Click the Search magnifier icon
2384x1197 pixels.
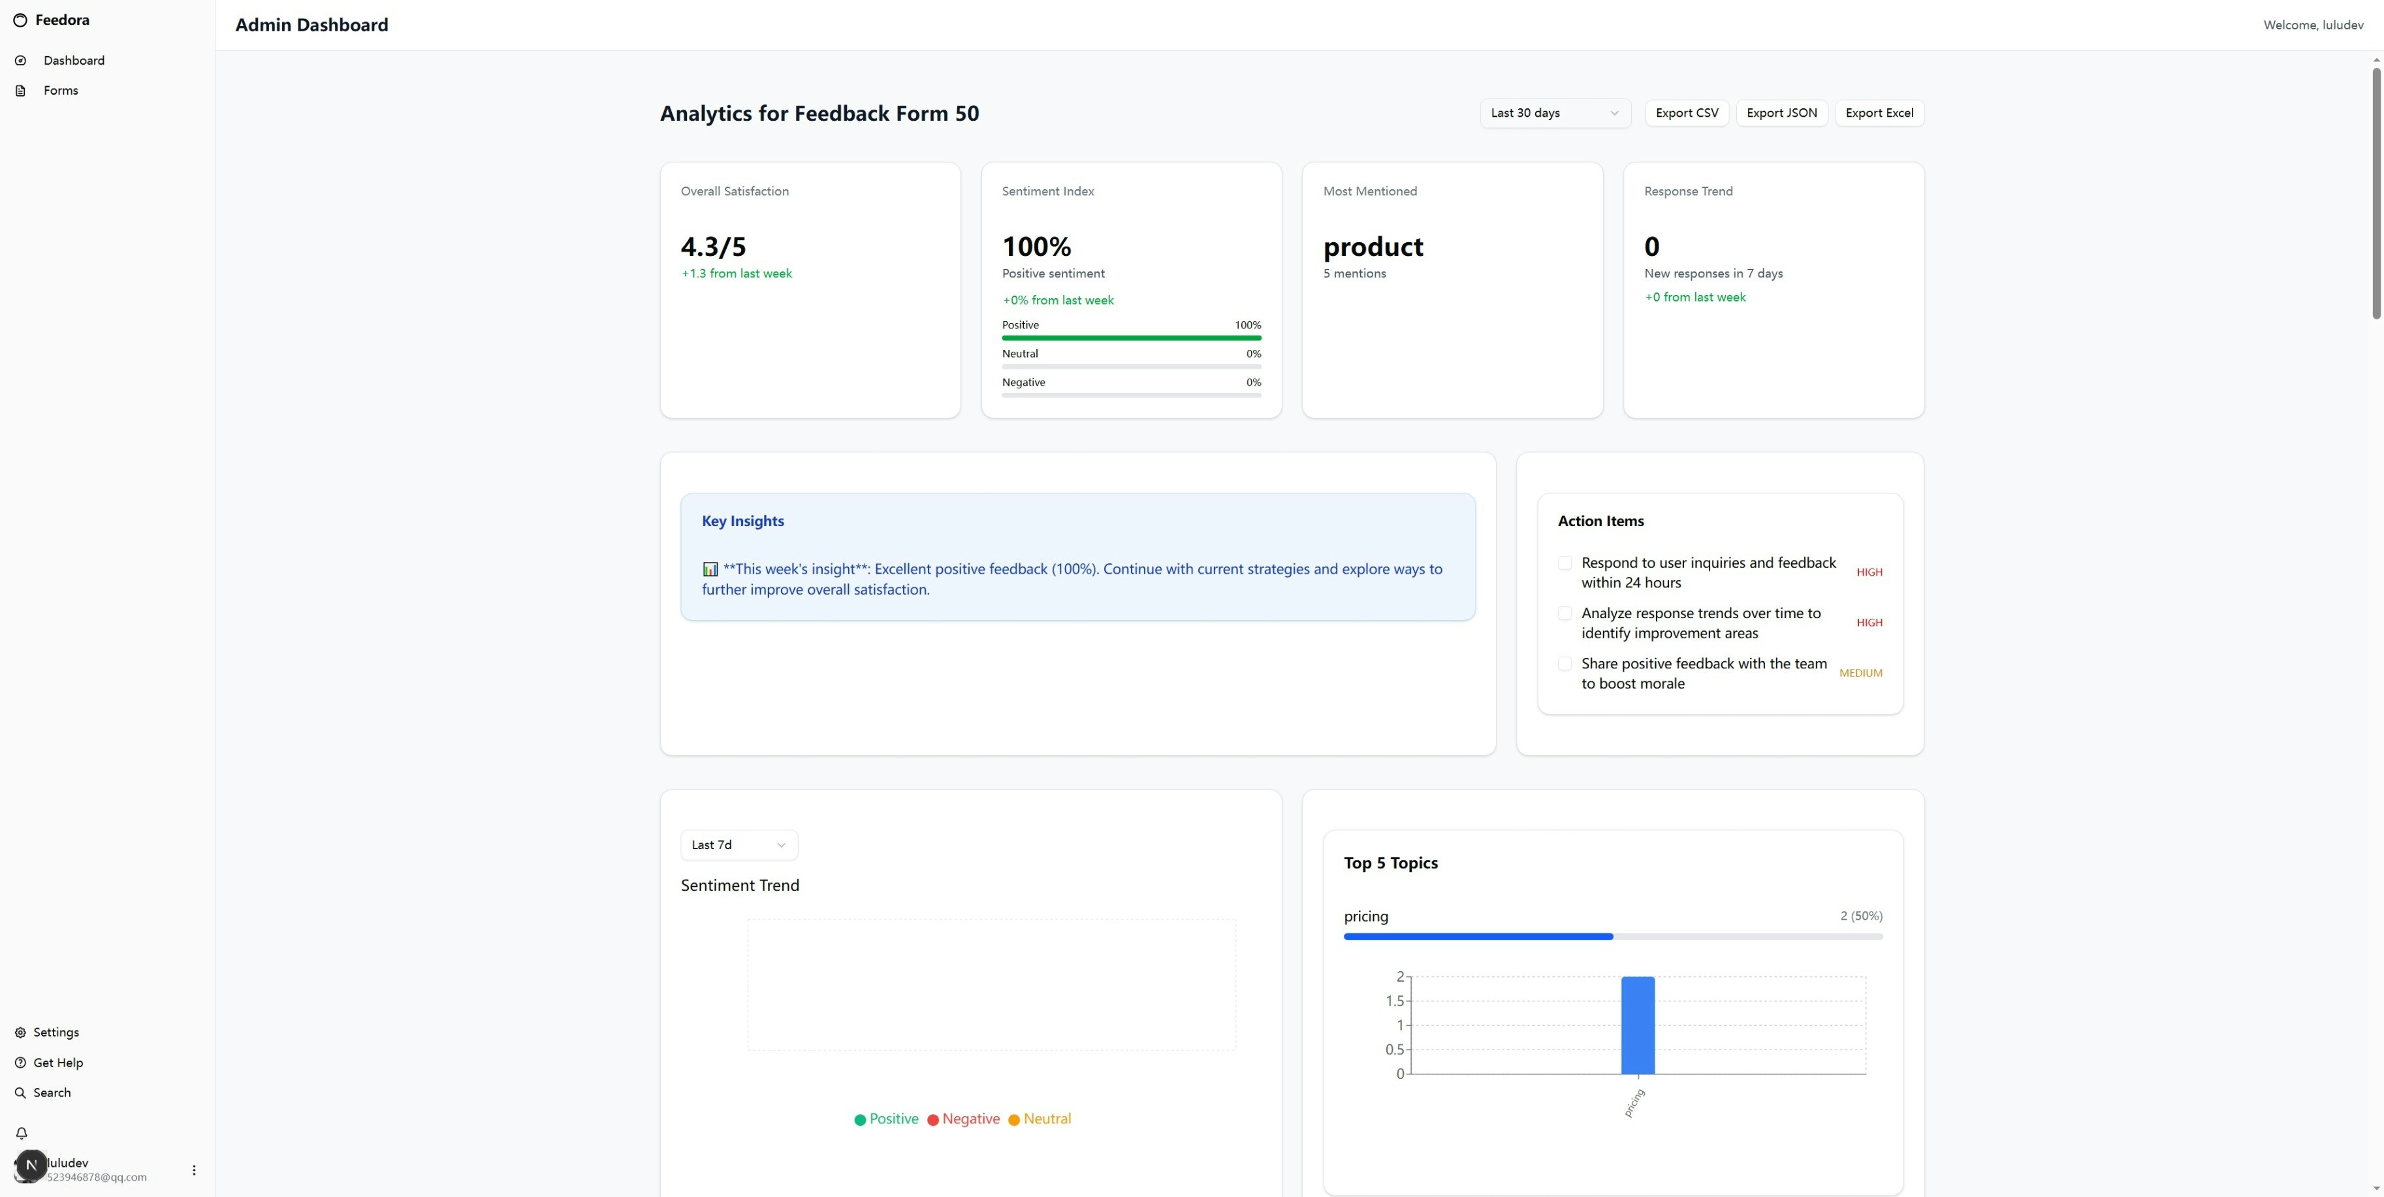click(x=20, y=1093)
